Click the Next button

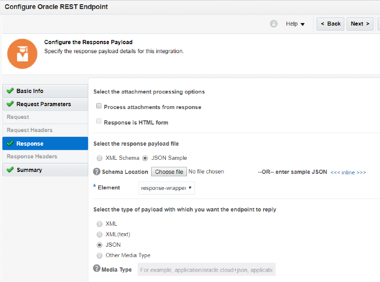point(360,24)
